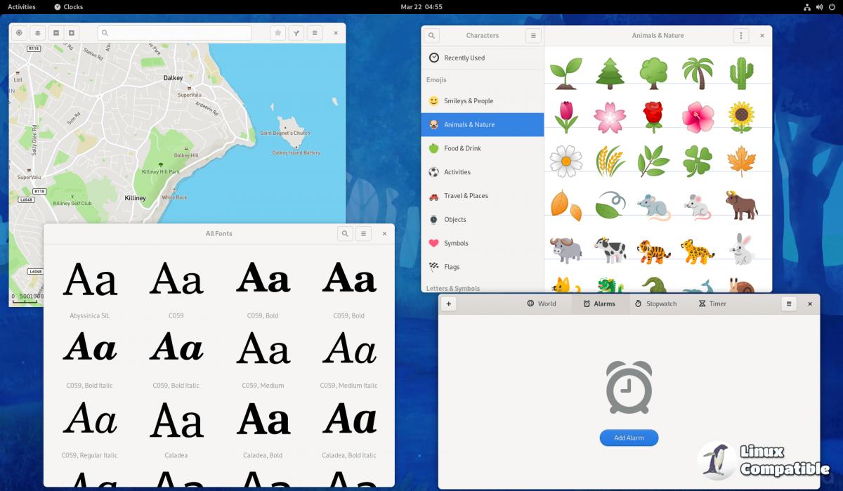Pick the sunflower emoji
843x491 pixels.
pyautogui.click(x=741, y=117)
